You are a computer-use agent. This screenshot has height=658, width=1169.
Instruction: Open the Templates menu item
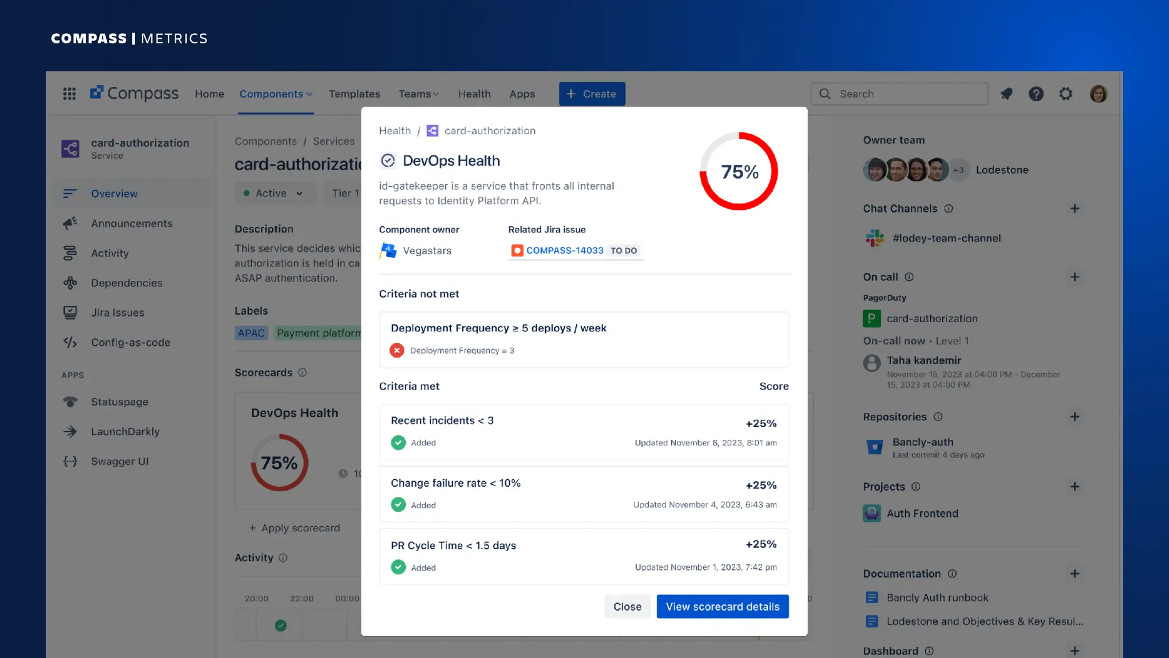coord(354,94)
